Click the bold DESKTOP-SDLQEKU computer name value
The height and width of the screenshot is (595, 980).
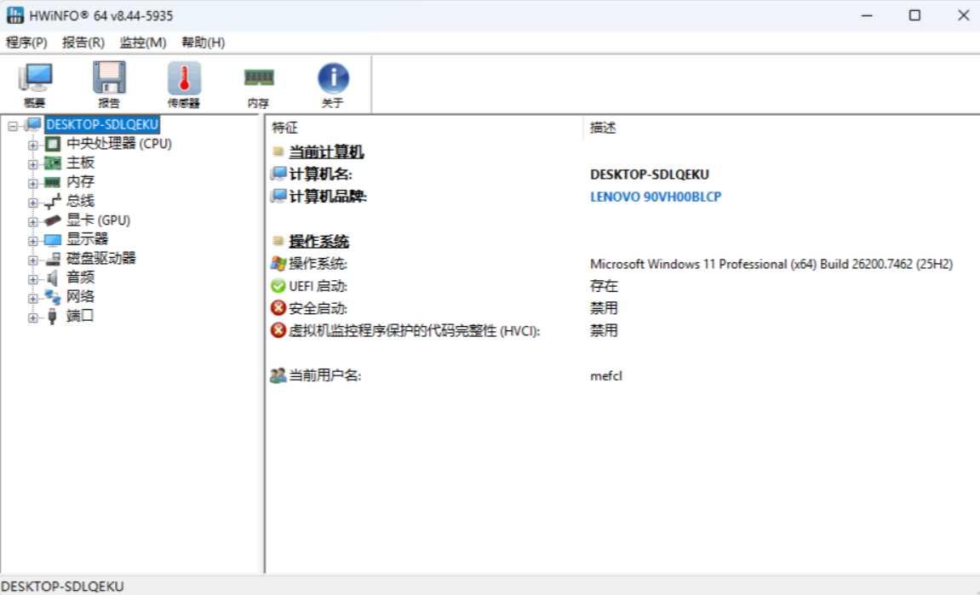[x=650, y=174]
